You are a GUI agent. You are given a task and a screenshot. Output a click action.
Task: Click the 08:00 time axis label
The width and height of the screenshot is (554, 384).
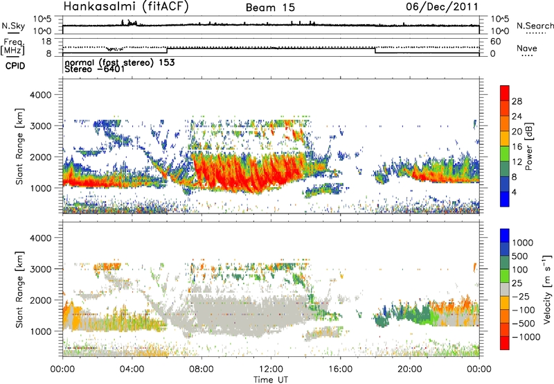click(x=202, y=369)
